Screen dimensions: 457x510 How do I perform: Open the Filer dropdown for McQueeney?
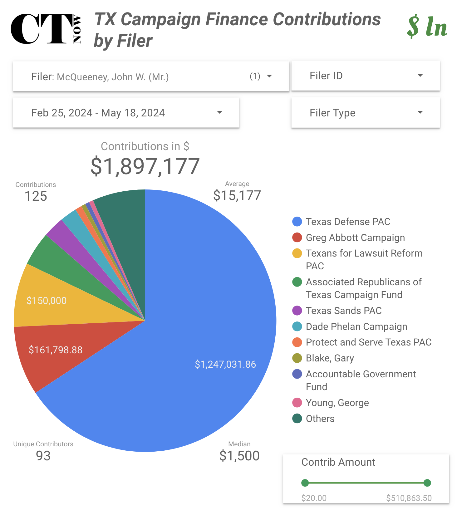click(151, 76)
